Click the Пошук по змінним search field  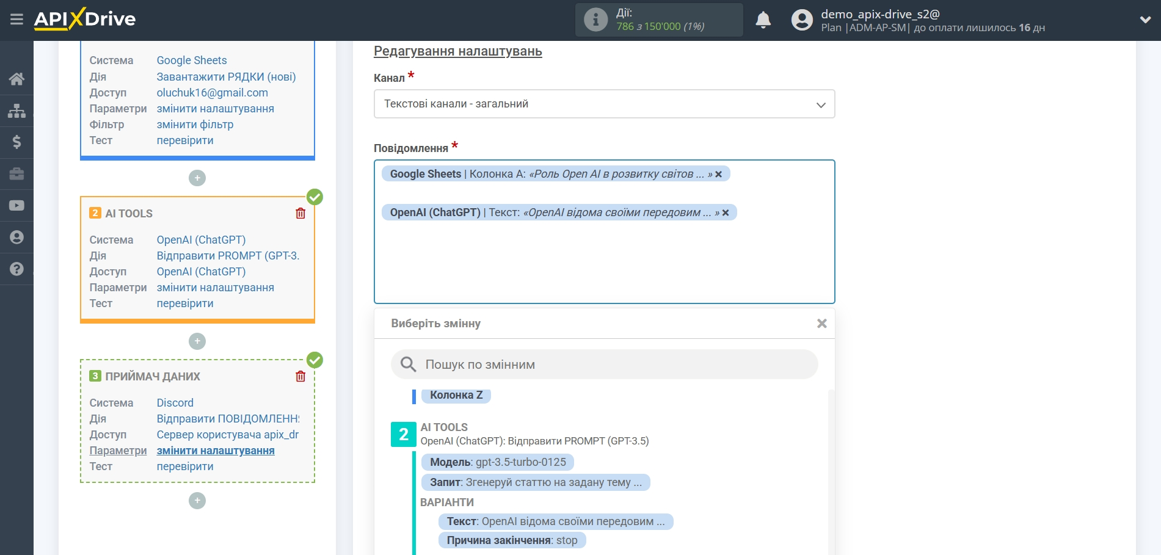point(604,365)
